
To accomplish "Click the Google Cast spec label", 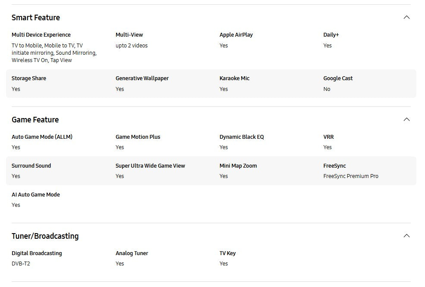I will click(x=338, y=78).
